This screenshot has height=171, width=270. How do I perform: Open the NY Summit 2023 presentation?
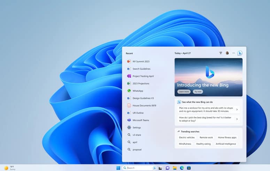141,61
